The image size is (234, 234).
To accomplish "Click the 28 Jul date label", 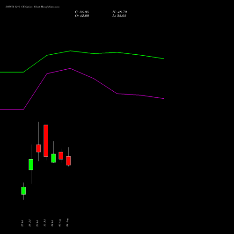I will (x=30, y=223).
